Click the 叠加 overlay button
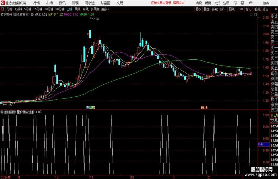The width and height of the screenshot is (278, 179). (207, 9)
